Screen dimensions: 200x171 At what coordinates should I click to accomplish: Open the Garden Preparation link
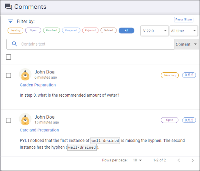[38, 85]
